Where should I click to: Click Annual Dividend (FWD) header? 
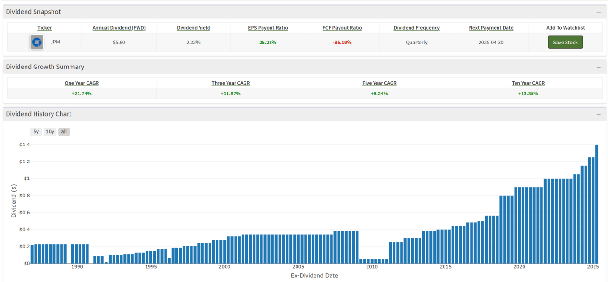[x=119, y=28]
